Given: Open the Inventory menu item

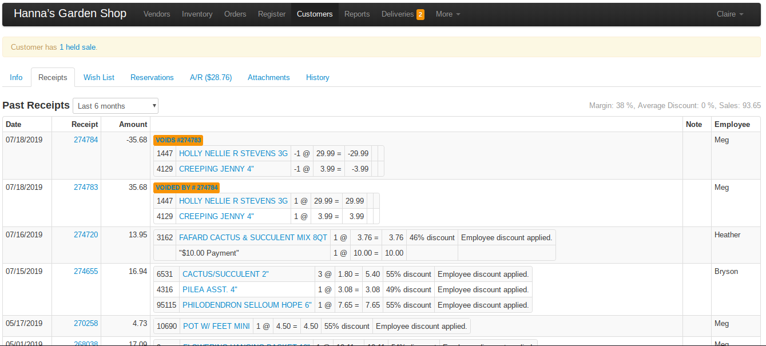Looking at the screenshot, I should click(x=197, y=14).
